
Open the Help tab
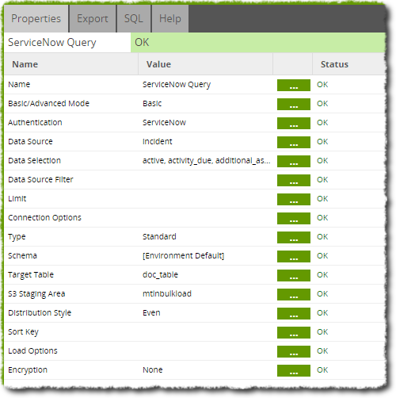(170, 19)
